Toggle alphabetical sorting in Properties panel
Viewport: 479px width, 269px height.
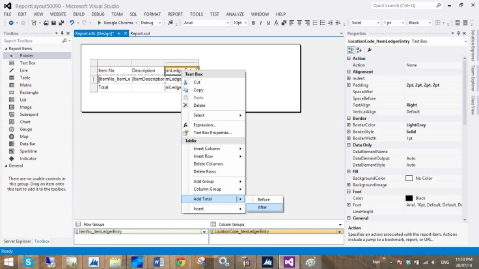tap(359, 50)
